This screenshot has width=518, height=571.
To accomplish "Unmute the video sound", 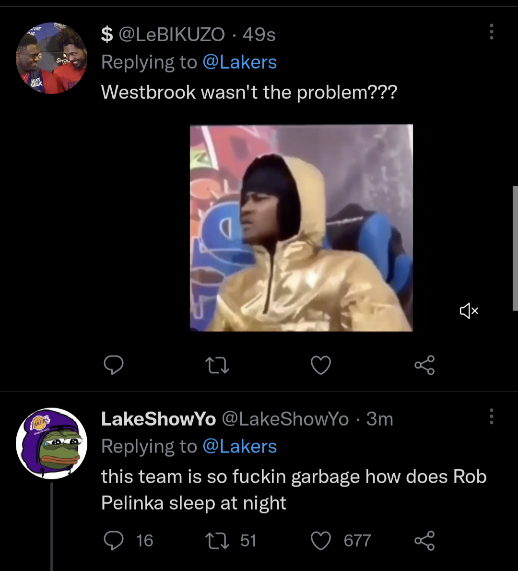I will [x=469, y=311].
